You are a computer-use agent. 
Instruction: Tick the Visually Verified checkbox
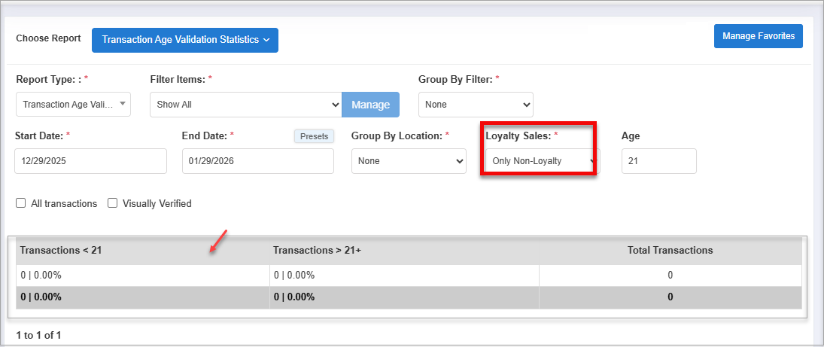tap(112, 203)
